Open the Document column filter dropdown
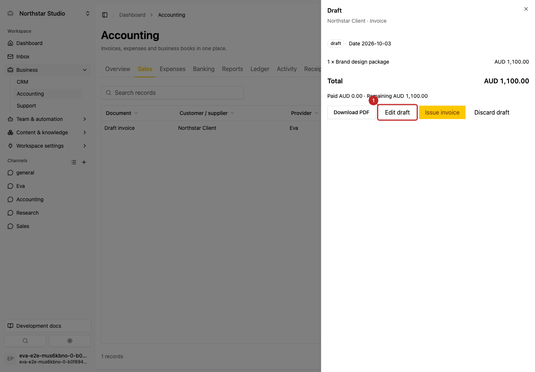 [x=136, y=113]
